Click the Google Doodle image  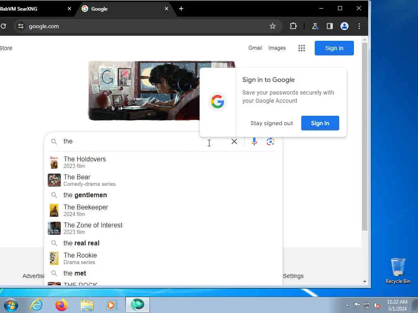click(144, 91)
